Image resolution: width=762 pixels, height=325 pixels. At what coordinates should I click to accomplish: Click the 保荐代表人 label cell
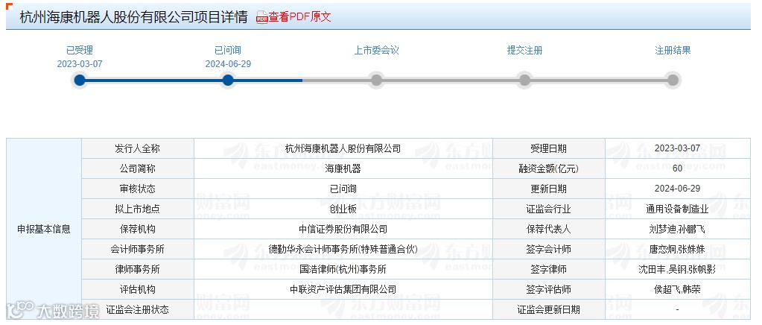pos(549,229)
